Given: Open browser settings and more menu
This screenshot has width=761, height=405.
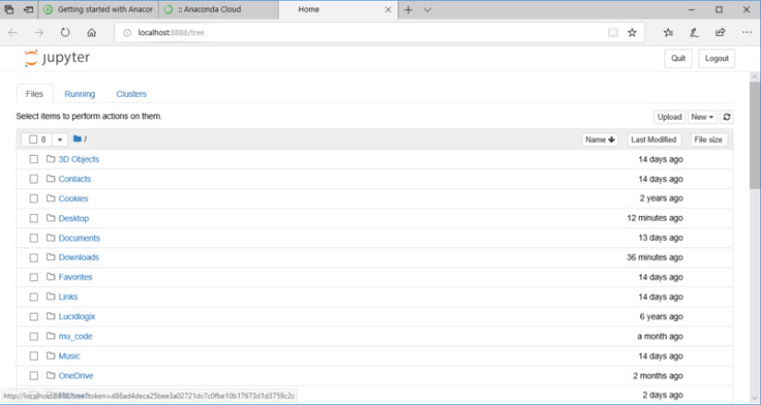Looking at the screenshot, I should tap(746, 32).
